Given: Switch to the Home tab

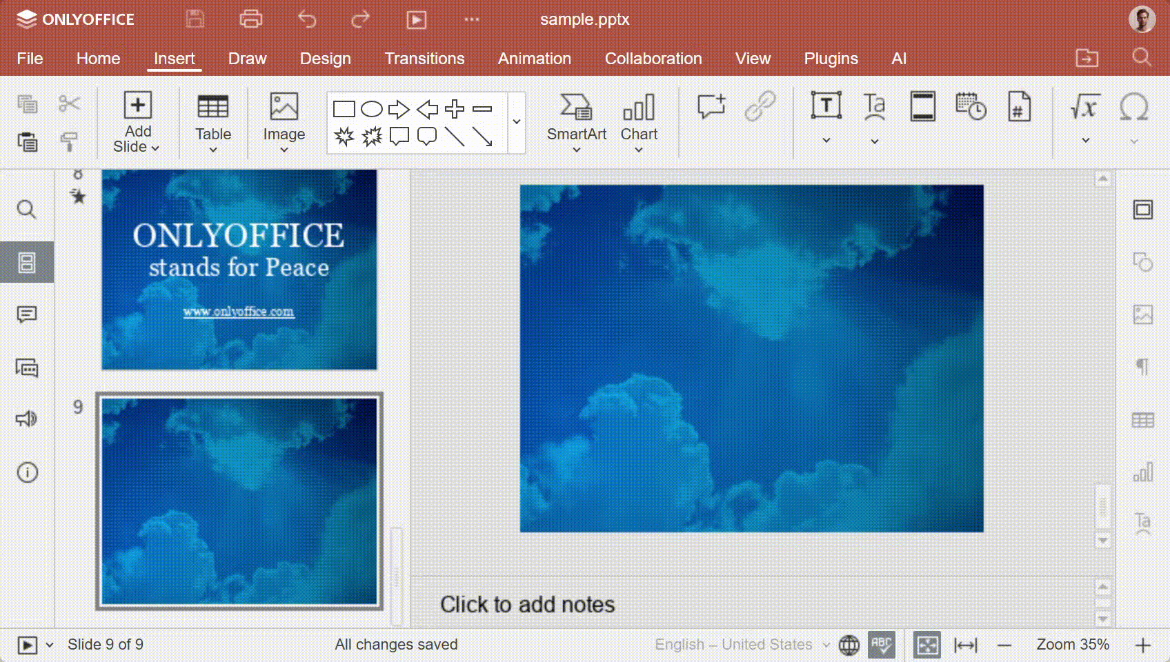Looking at the screenshot, I should [98, 59].
